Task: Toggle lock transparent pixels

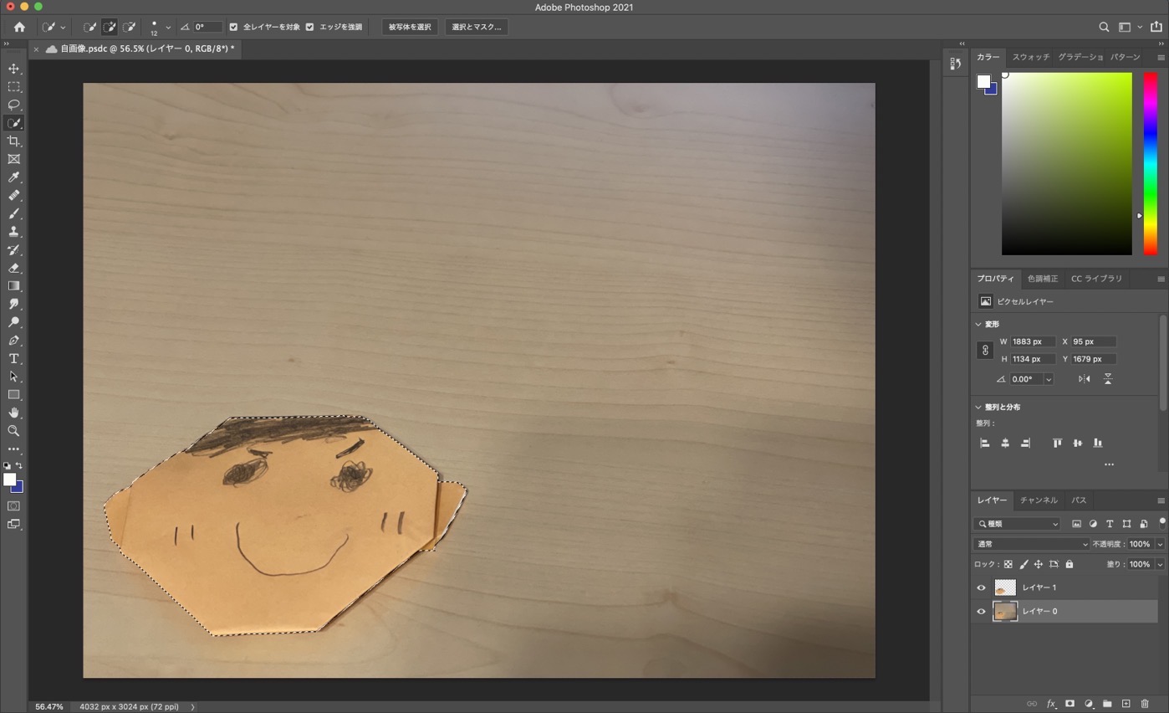Action: pos(1008,565)
